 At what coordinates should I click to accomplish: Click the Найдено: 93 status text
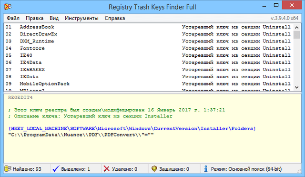pyautogui.click(x=27, y=169)
